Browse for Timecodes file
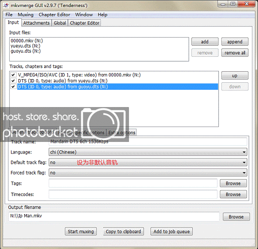The image size is (258, 249). tap(233, 194)
